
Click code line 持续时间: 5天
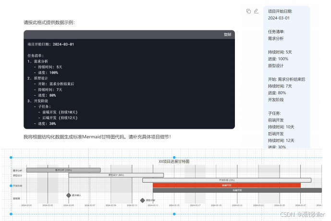pos(48,67)
